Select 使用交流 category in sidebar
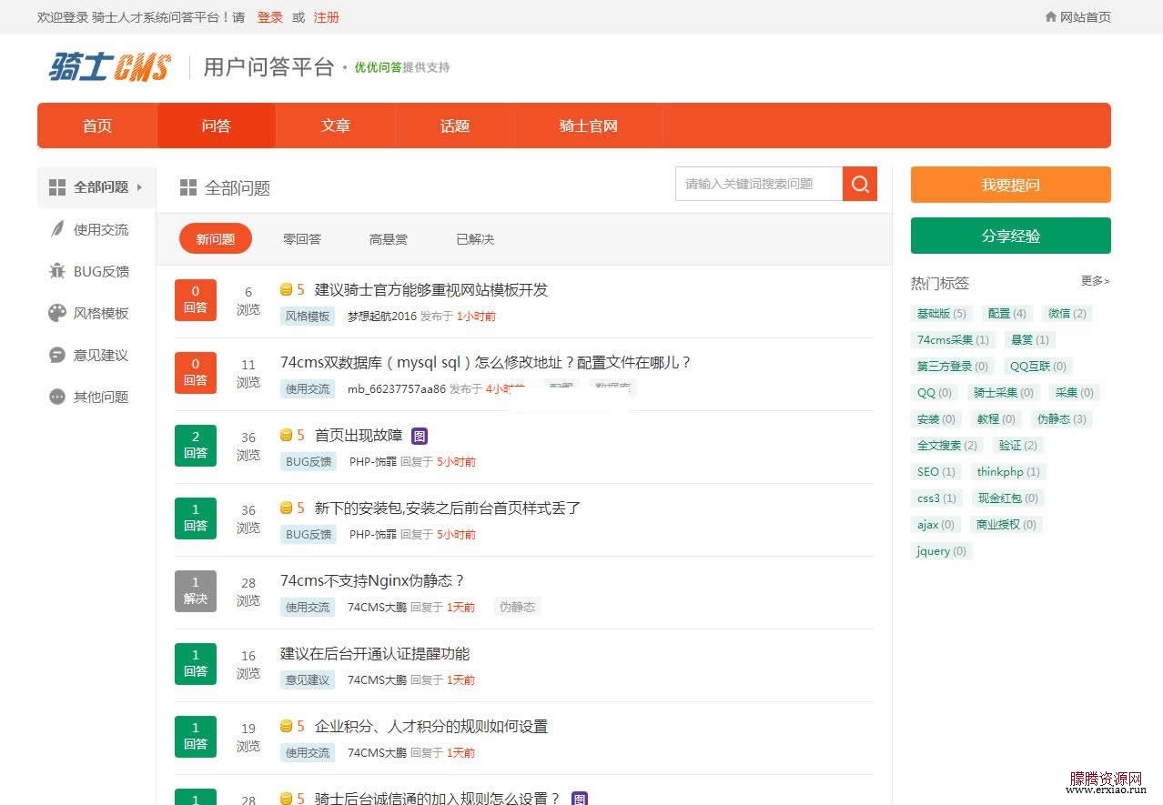The image size is (1163, 805). [x=101, y=229]
